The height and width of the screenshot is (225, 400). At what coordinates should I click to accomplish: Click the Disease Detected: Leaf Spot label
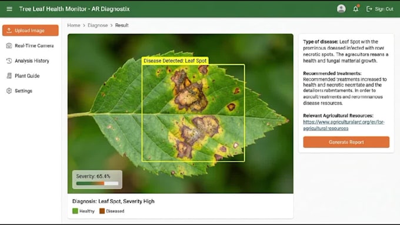pyautogui.click(x=175, y=61)
